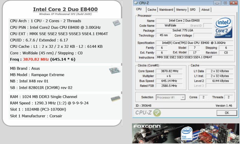The image size is (240, 144).
Task: Click the Instructions field in CPU-Z
Action: (194, 57)
